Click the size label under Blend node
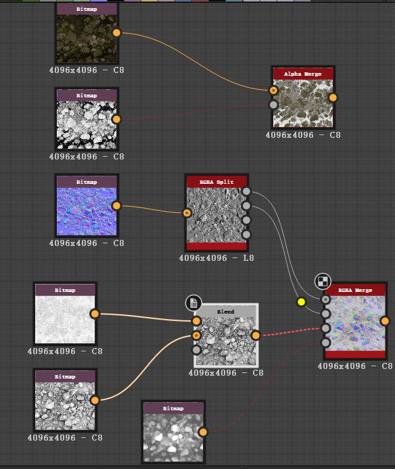 click(226, 372)
